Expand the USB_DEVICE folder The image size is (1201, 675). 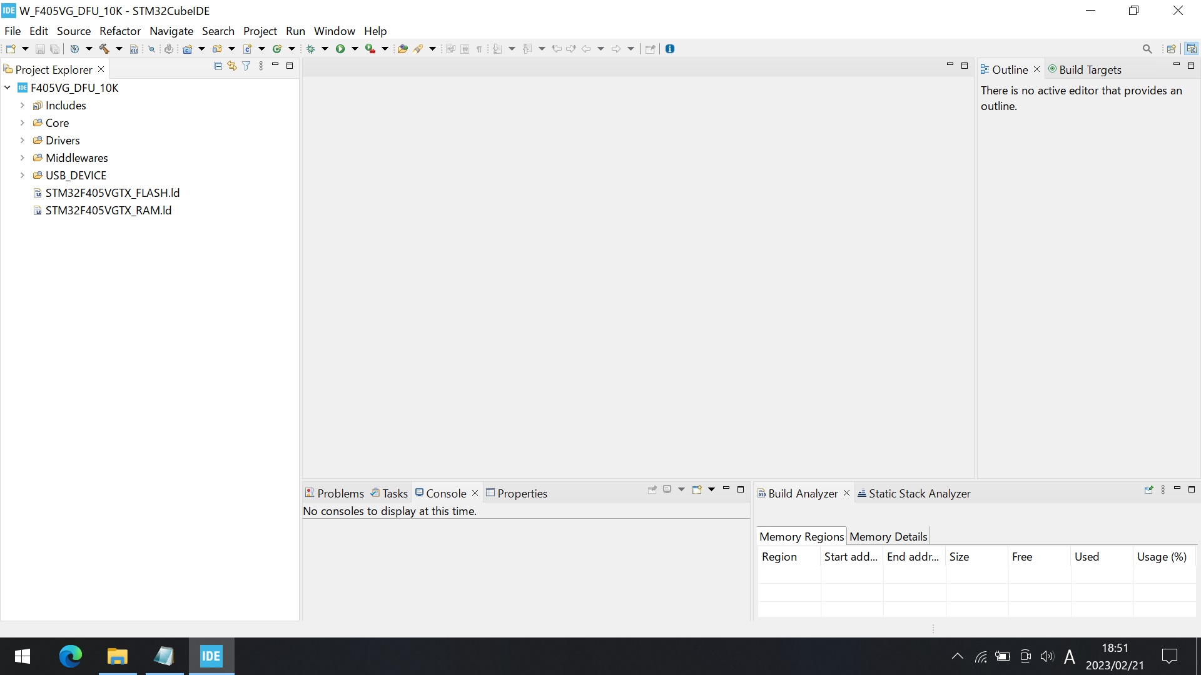[23, 176]
